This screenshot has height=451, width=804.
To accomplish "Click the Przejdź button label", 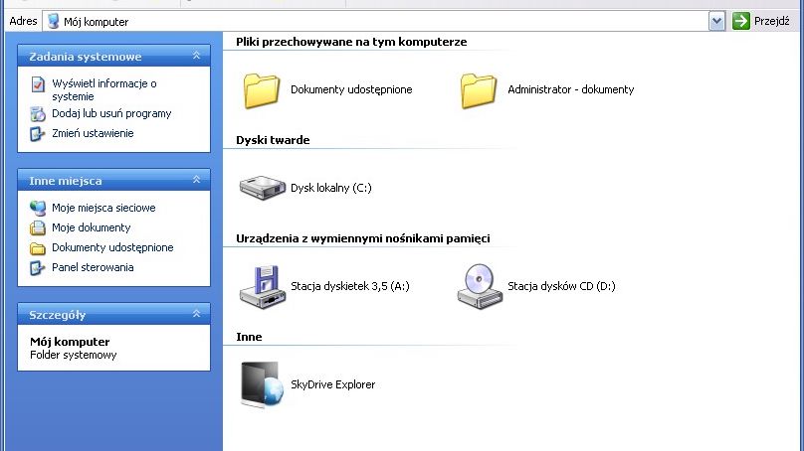I will [772, 22].
